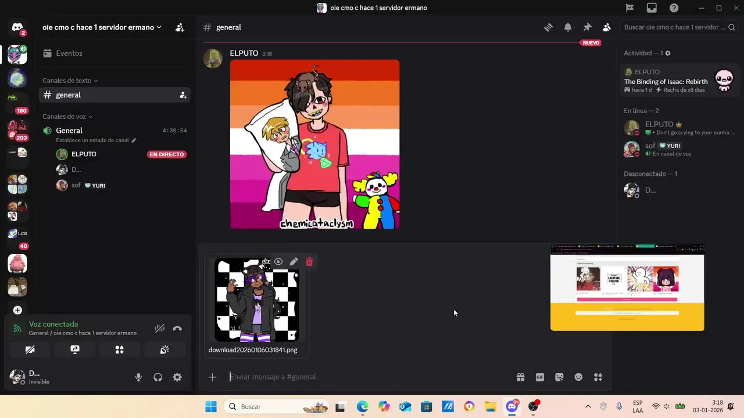Image resolution: width=744 pixels, height=418 pixels.
Task: Focus the Enviar mensaje a #general field
Action: pos(369,377)
